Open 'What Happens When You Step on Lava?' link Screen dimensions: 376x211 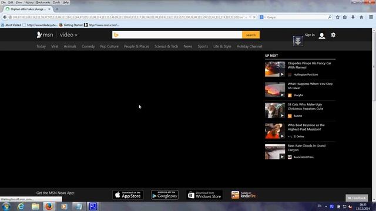pyautogui.click(x=310, y=86)
